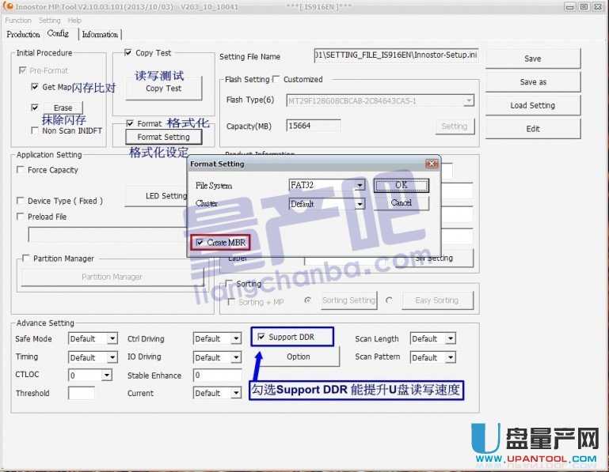Open the File System FAT32 dropdown

pyautogui.click(x=360, y=185)
